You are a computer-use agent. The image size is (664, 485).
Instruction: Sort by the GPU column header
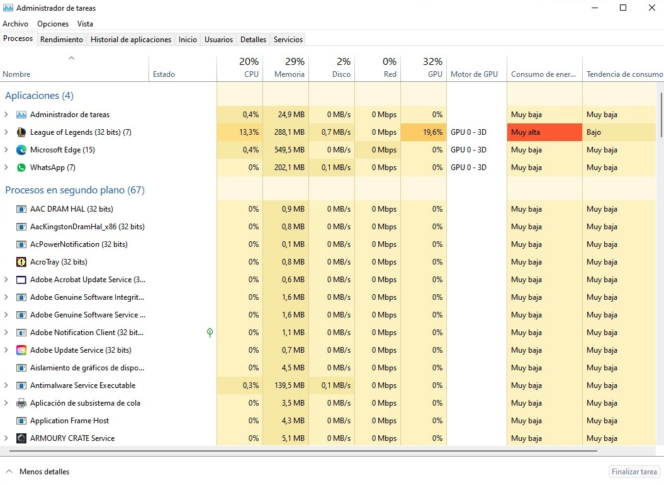click(x=424, y=68)
